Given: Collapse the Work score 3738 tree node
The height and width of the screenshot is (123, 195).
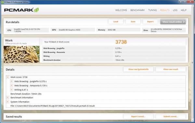Looking at the screenshot, I should click(x=7, y=77).
